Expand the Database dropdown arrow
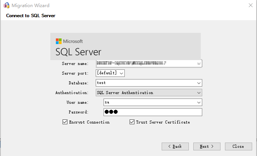Image resolution: width=257 pixels, height=156 pixels. tap(199, 83)
